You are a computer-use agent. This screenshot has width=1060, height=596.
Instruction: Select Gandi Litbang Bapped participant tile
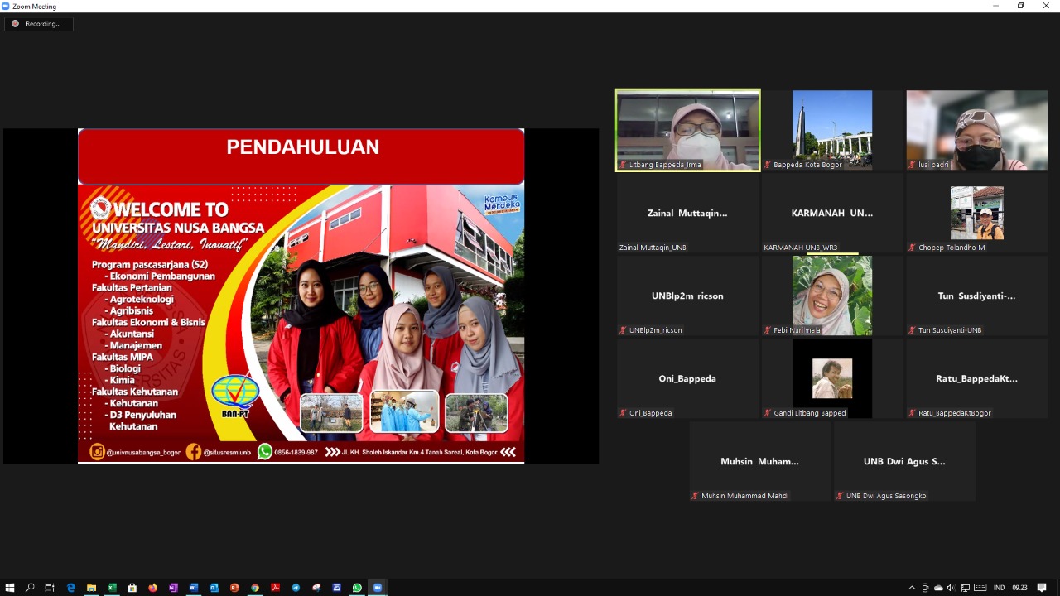tap(832, 378)
